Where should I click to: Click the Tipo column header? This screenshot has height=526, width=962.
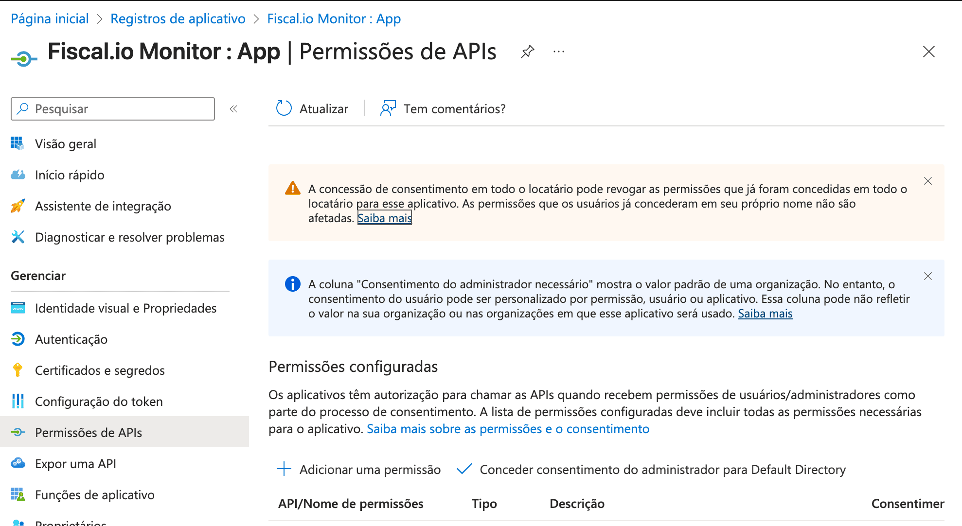pos(484,504)
